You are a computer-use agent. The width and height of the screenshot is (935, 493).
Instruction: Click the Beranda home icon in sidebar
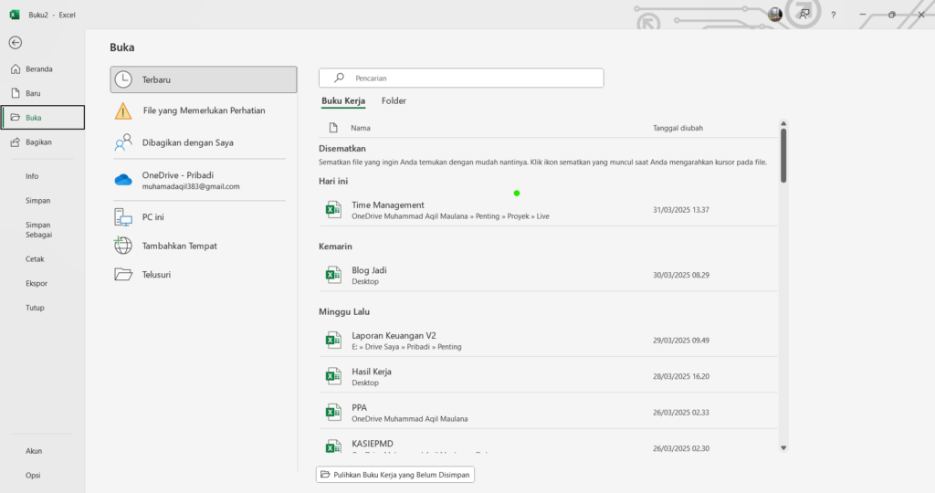tap(16, 69)
